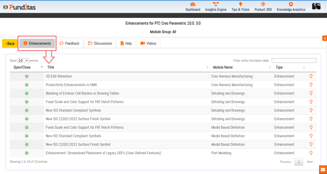The image size is (327, 174).
Task: Expand the 3D Edit Retention row
Action: pos(27,76)
